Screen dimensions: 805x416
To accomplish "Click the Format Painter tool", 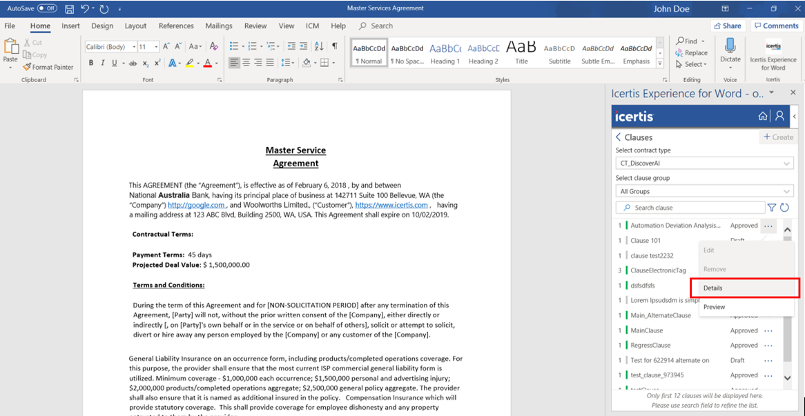I will point(48,67).
